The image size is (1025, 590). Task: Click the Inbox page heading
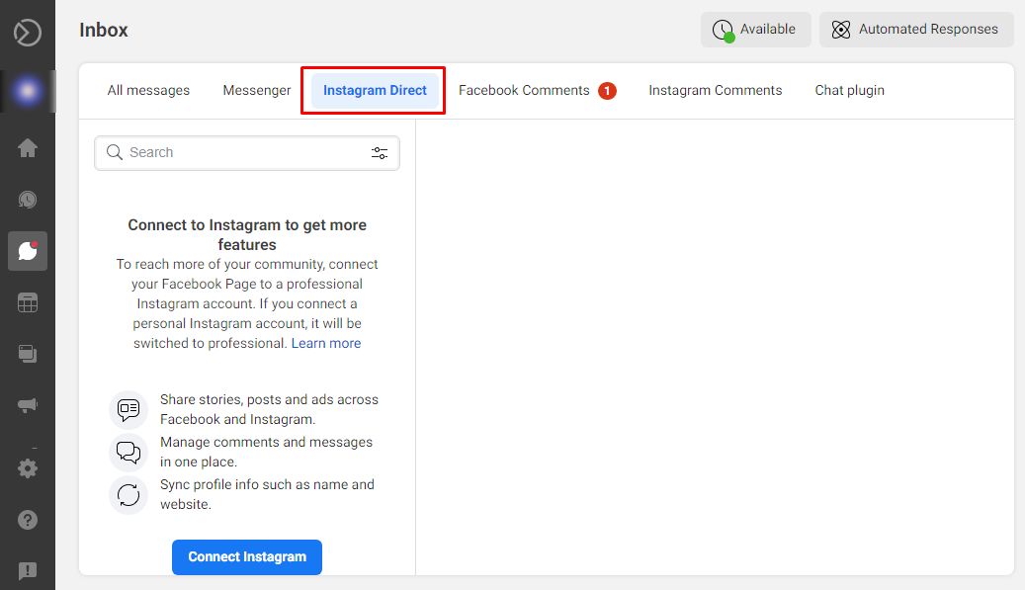103,30
